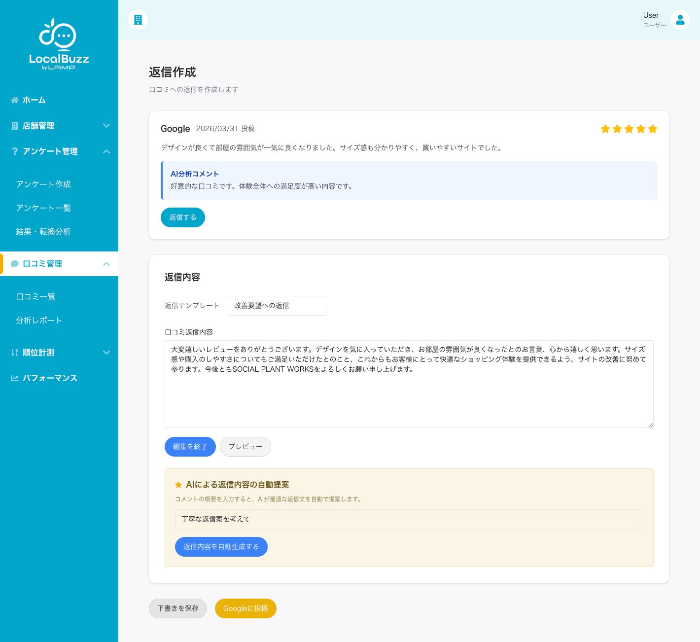Viewport: 700px width, 642px height.
Task: Click the LocalBuzz logo in the sidebar
Action: (x=59, y=44)
